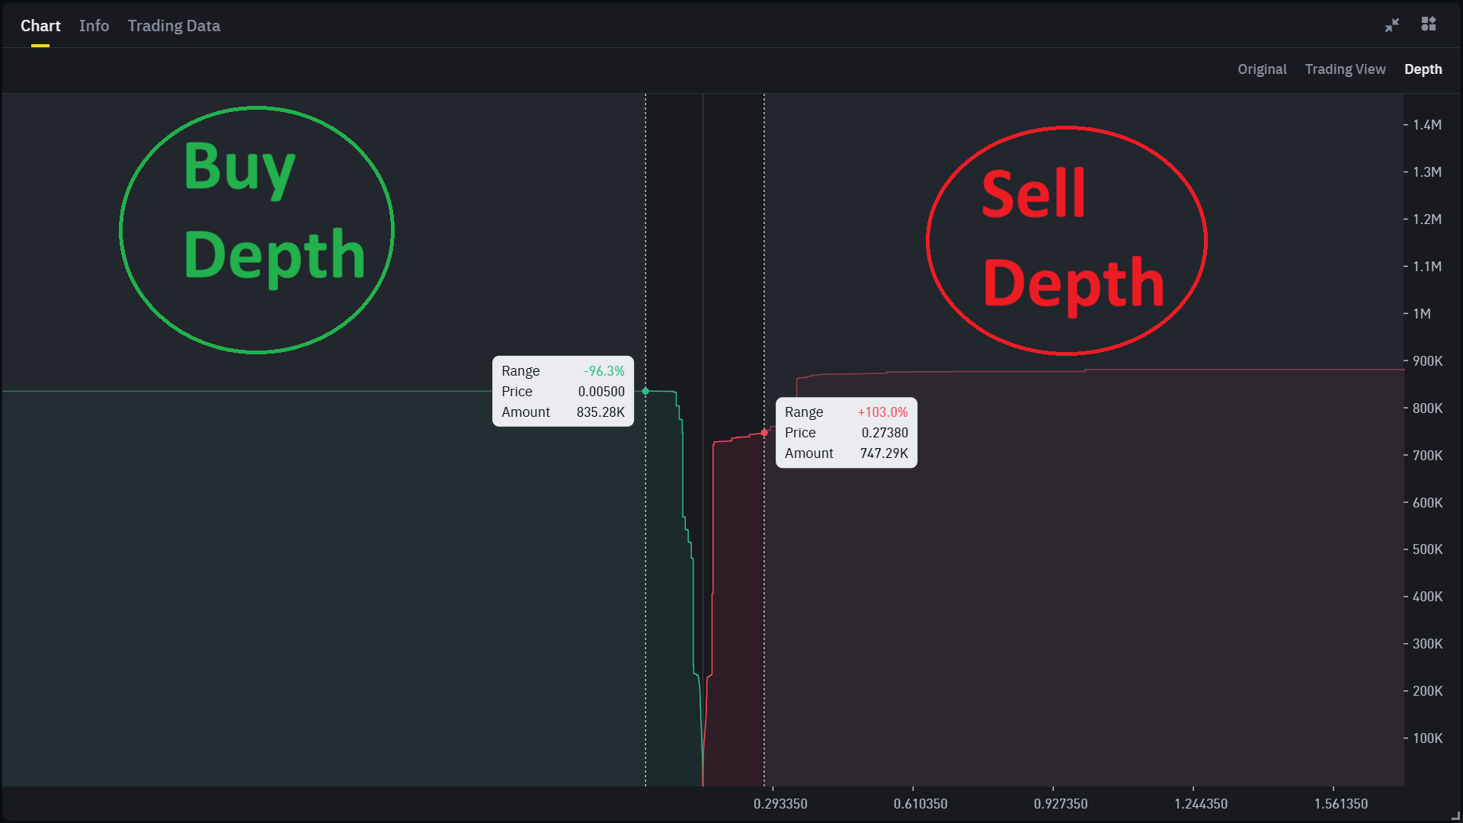Image resolution: width=1463 pixels, height=823 pixels.
Task: Open the Trading Data tab
Action: click(x=174, y=26)
